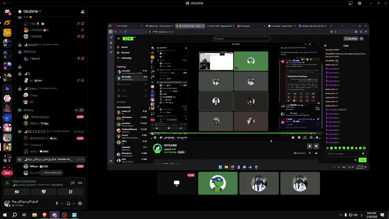Image resolution: width=389 pixels, height=219 pixels.
Task: Jump to NEW UNREADS in channel list
Action: tap(51, 173)
